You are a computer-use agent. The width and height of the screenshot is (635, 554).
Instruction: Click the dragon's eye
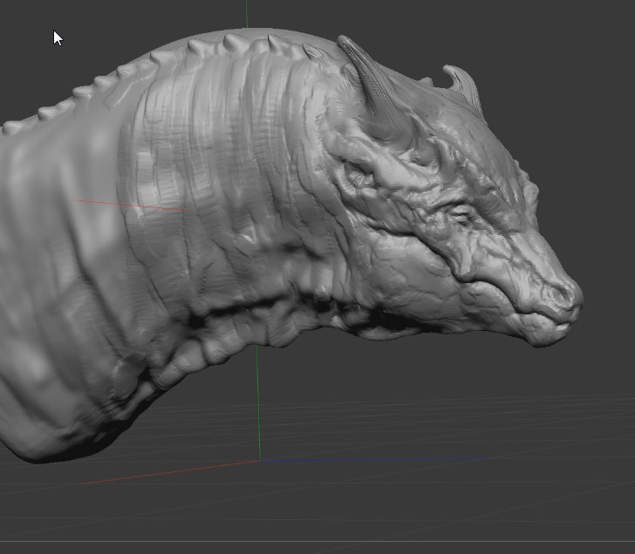tap(460, 214)
